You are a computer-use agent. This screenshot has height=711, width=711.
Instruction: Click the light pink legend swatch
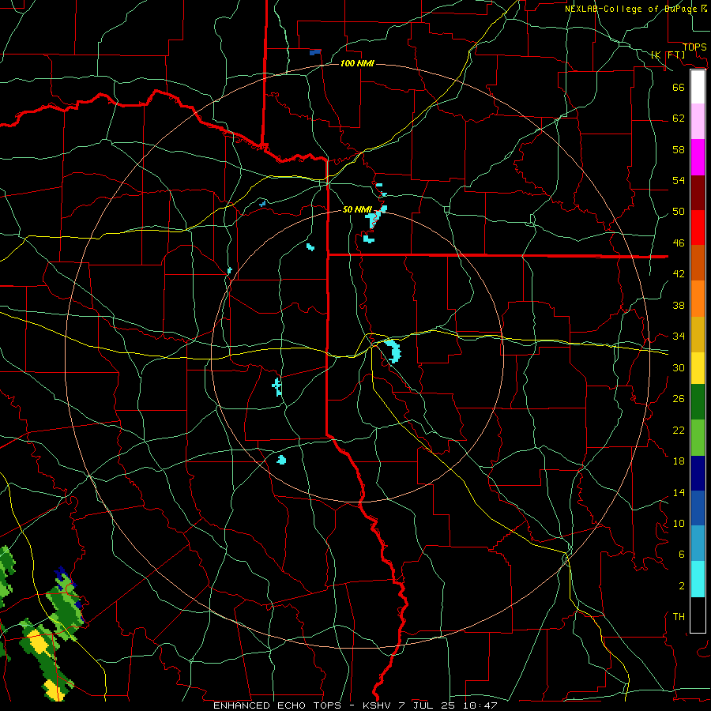[698, 121]
